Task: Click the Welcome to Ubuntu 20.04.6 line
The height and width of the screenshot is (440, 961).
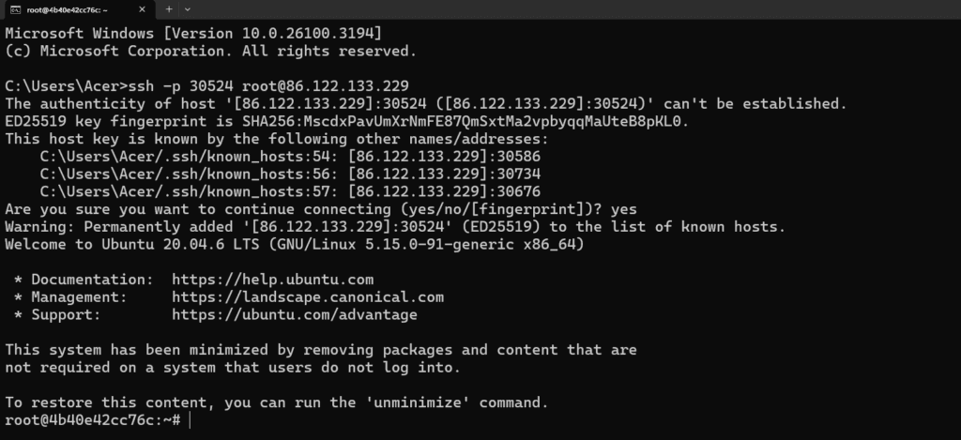Action: tap(294, 245)
